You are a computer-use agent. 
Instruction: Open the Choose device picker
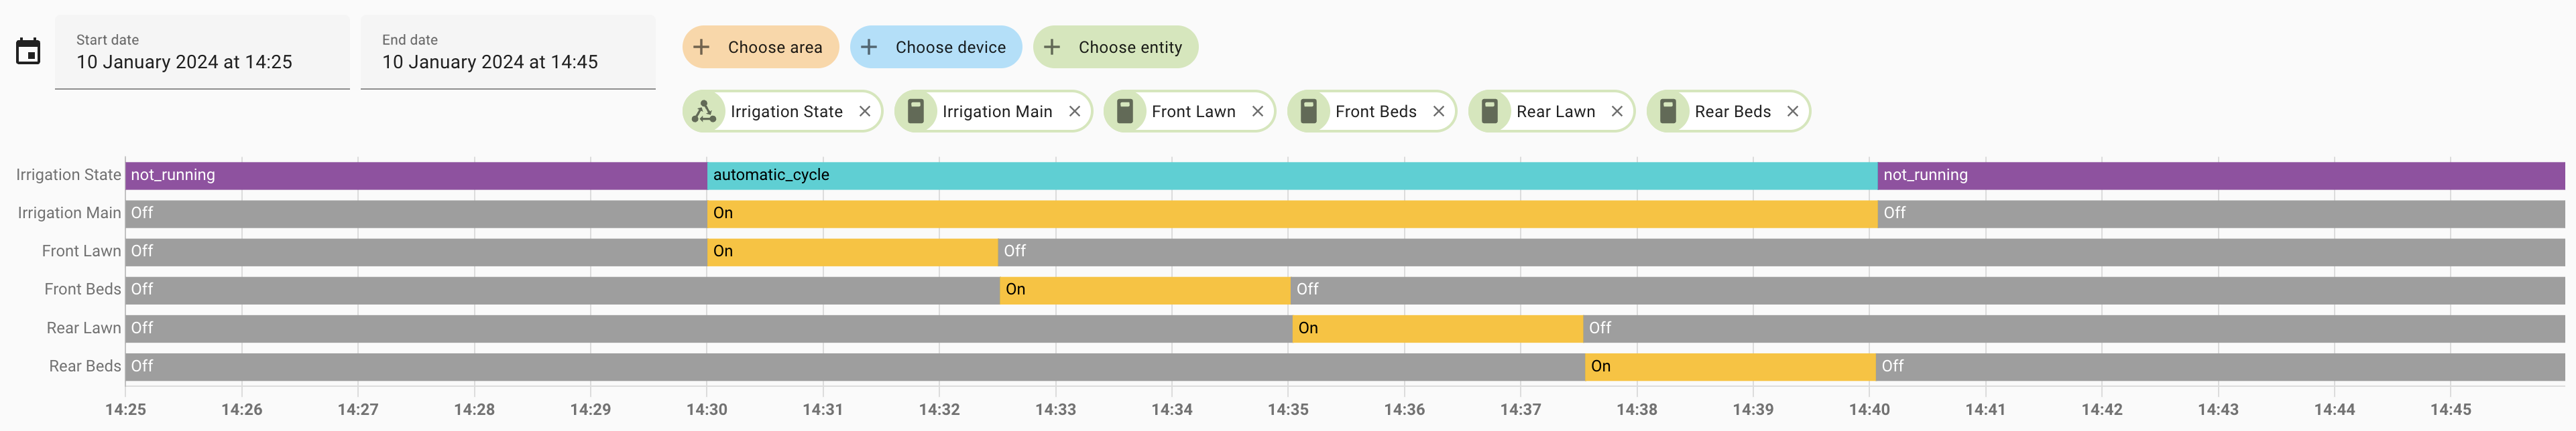[935, 47]
